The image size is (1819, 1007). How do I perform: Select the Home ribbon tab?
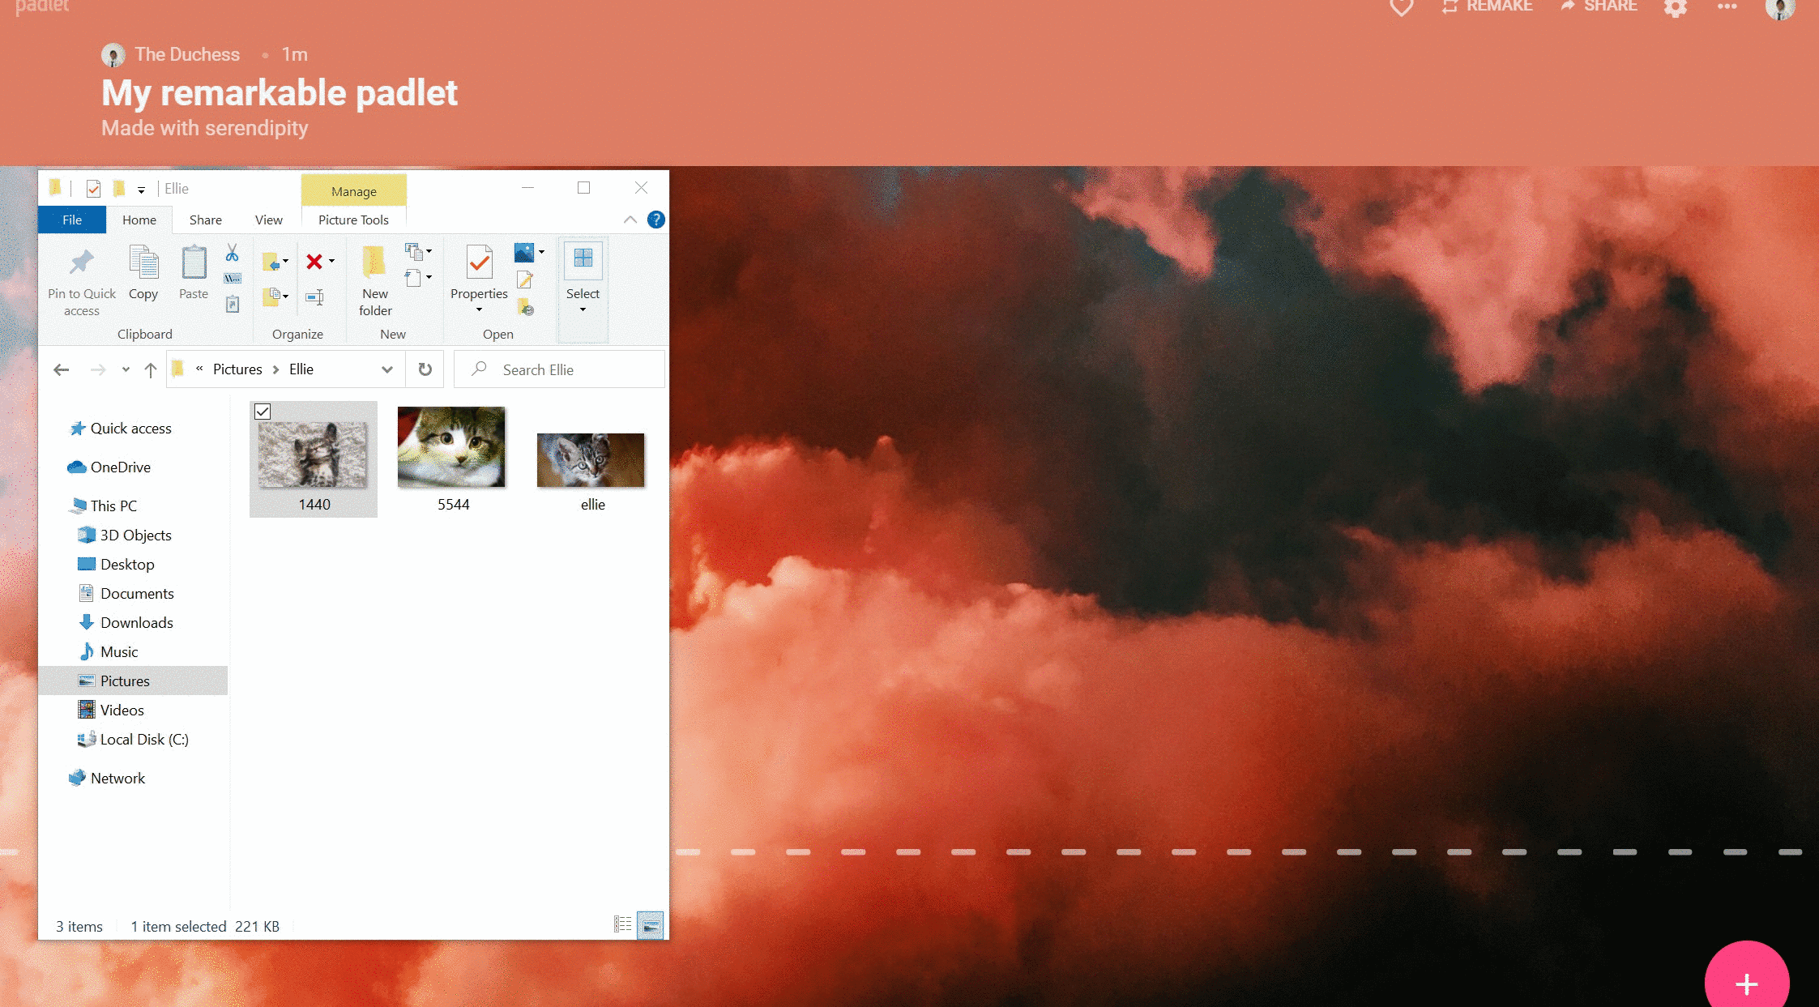(139, 220)
